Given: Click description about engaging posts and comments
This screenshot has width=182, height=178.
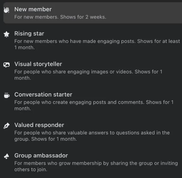Looking at the screenshot, I should click(x=94, y=105).
